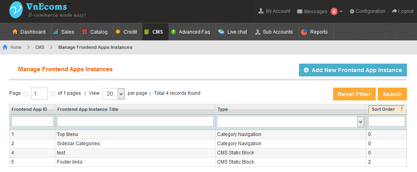Open the test instance row
Image resolution: width=417 pixels, height=172 pixels.
(x=208, y=153)
